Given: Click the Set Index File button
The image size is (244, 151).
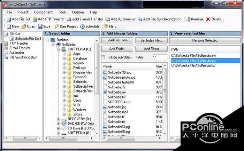Looking at the screenshot, I should coord(151,40).
